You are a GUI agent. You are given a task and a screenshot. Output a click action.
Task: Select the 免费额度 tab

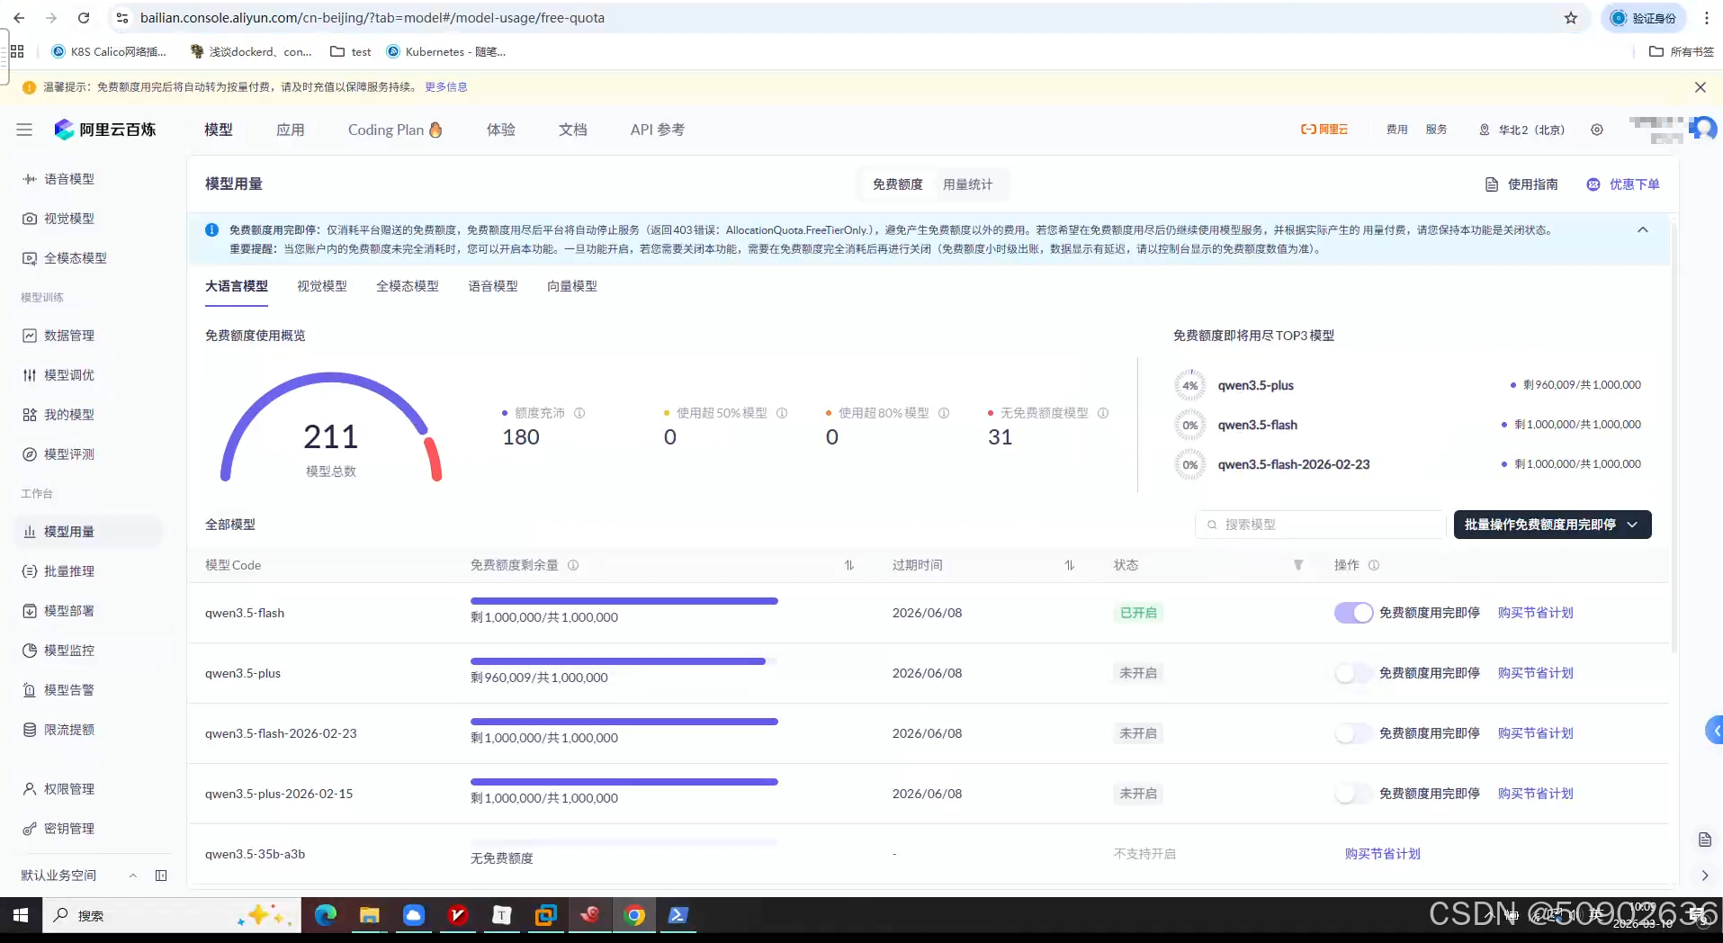pos(897,184)
